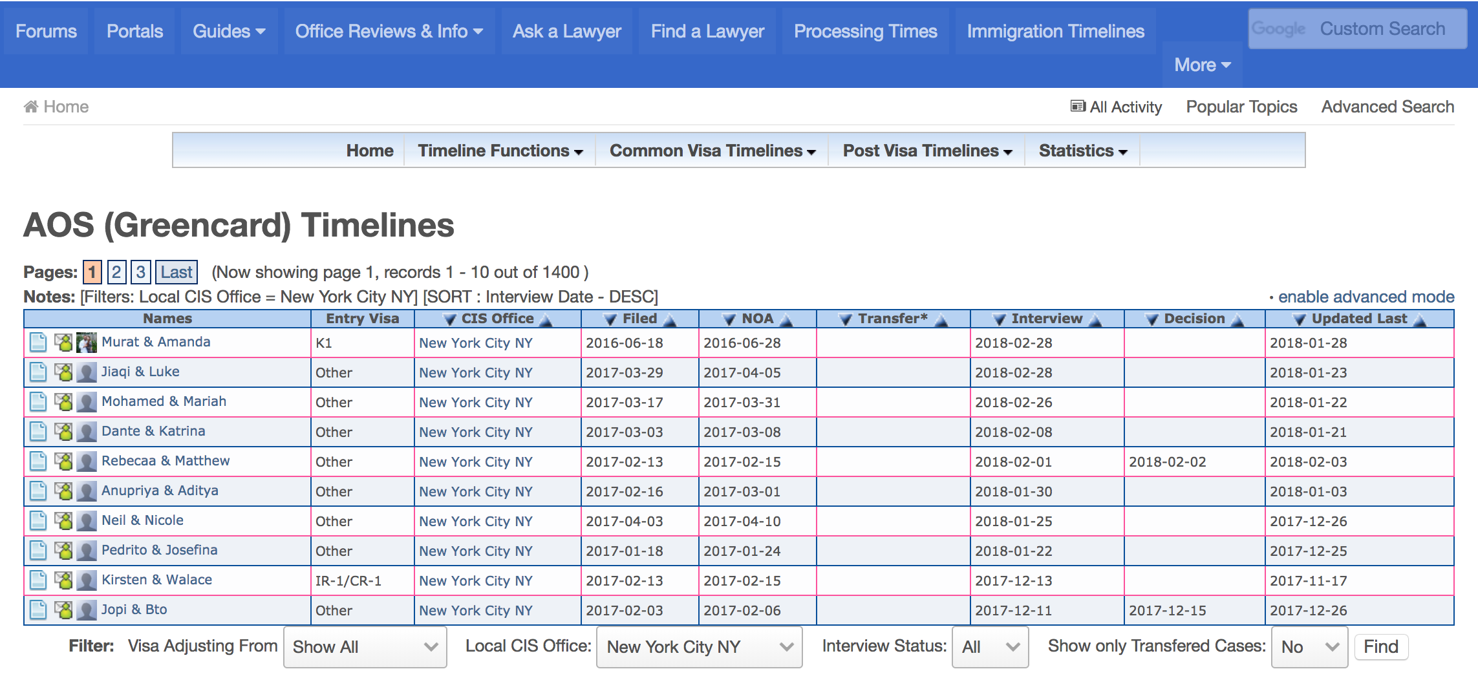1478x680 pixels.
Task: Open Local CIS Office select box
Action: coord(700,646)
